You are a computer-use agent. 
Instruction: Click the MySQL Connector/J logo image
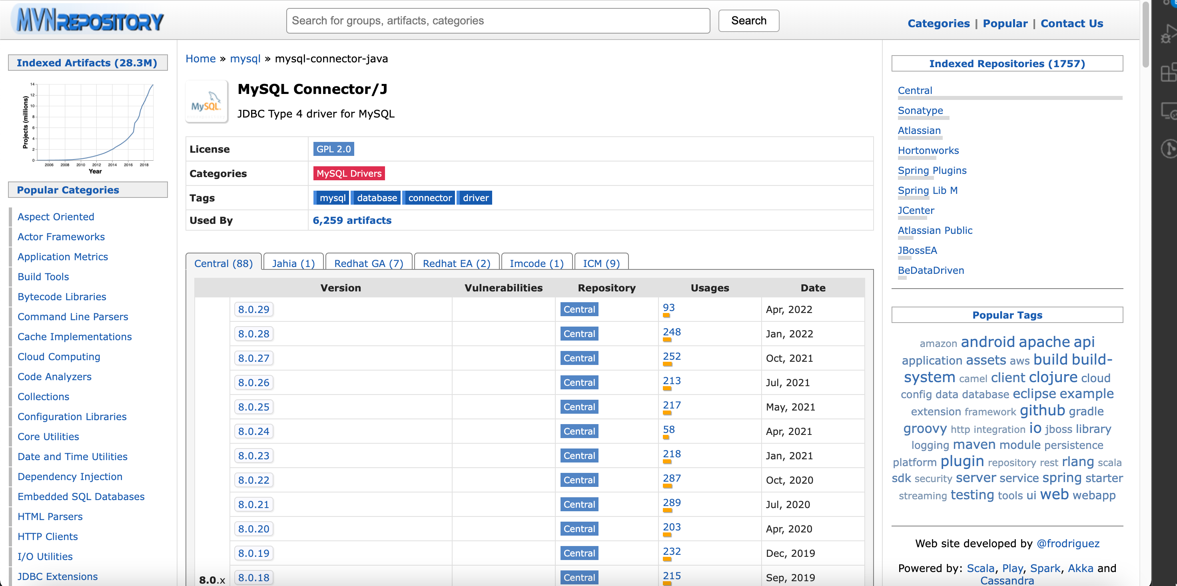point(207,102)
